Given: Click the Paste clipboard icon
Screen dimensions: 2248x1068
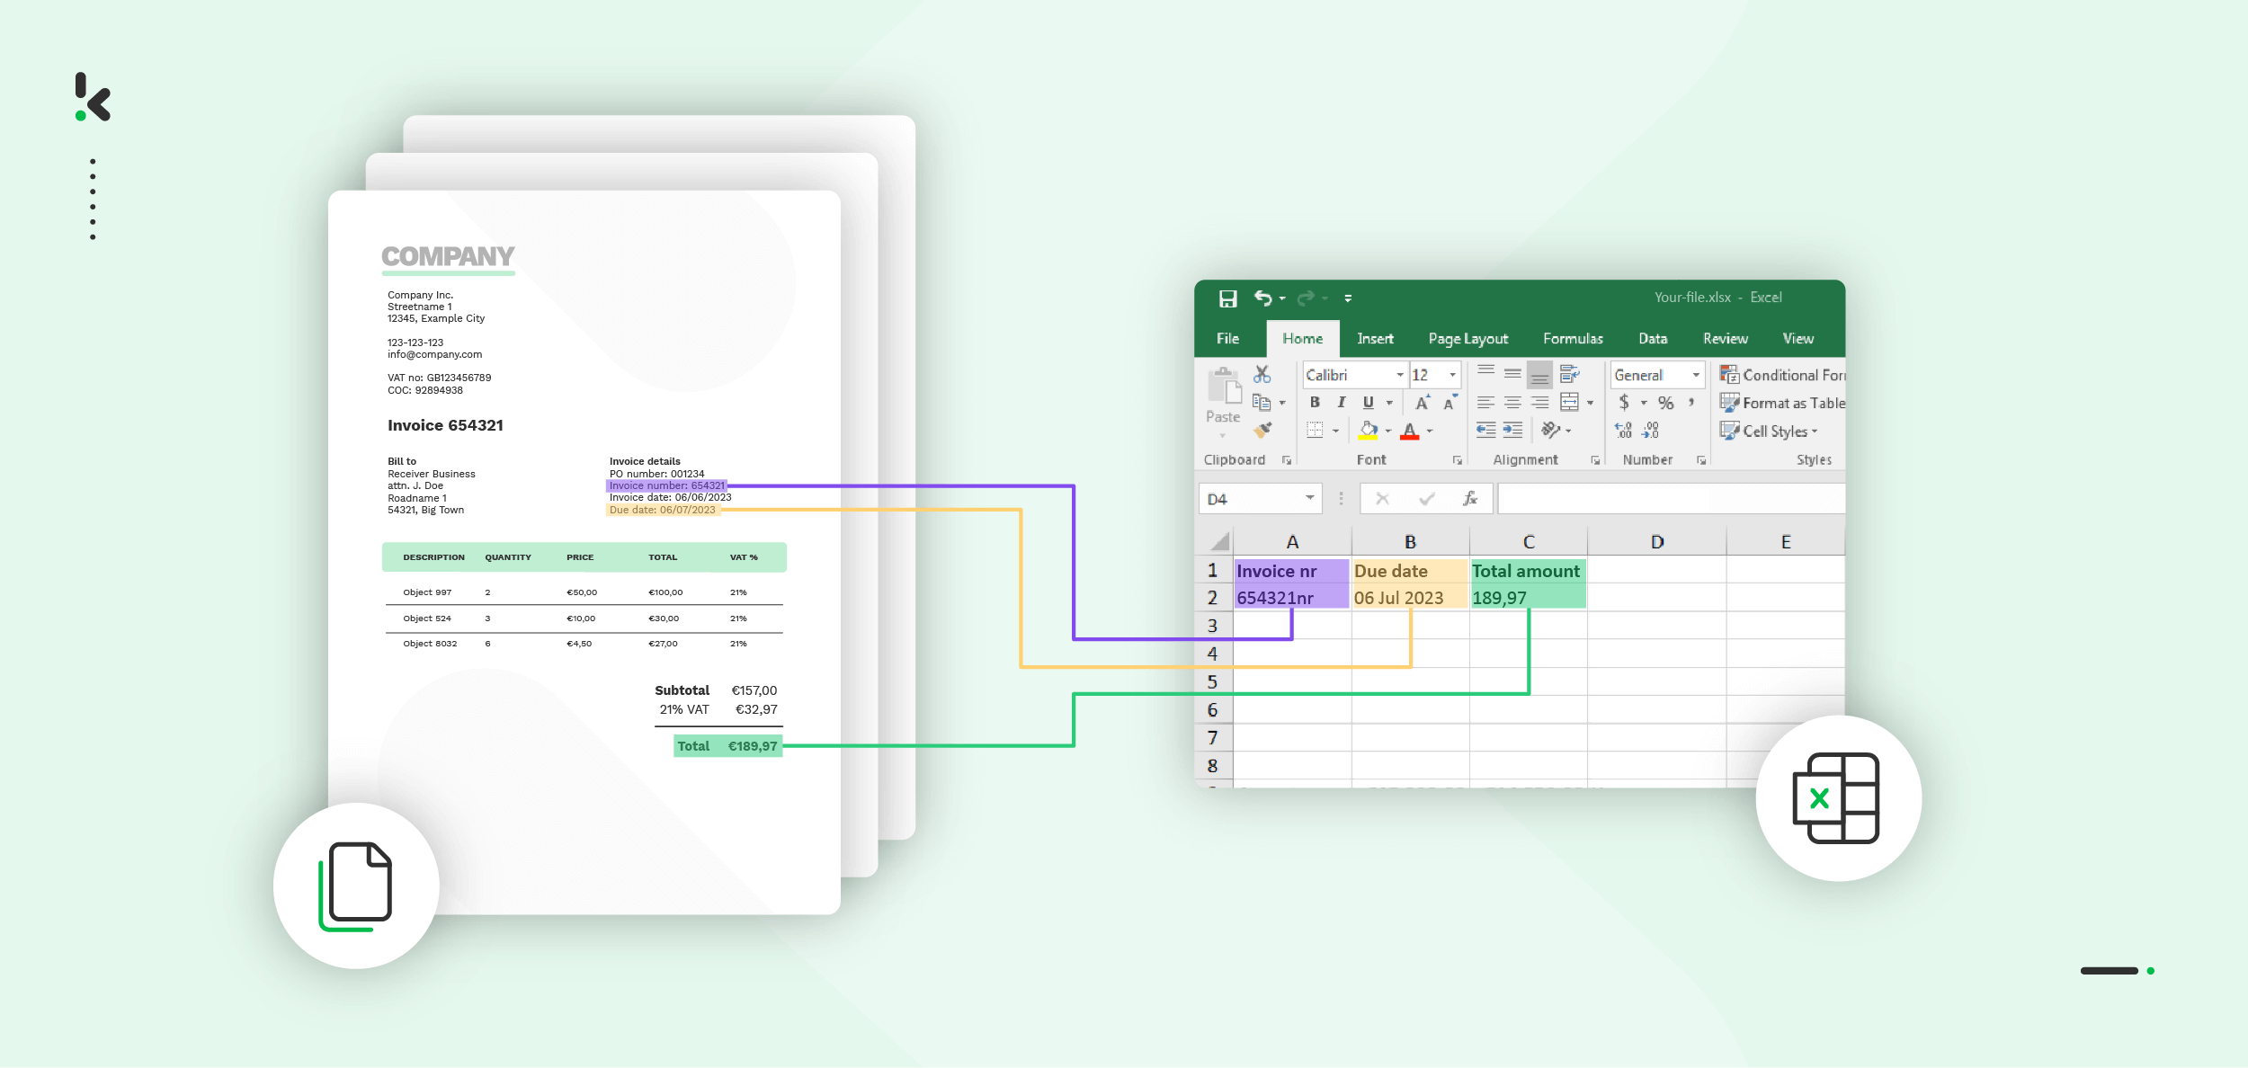Looking at the screenshot, I should 1224,387.
